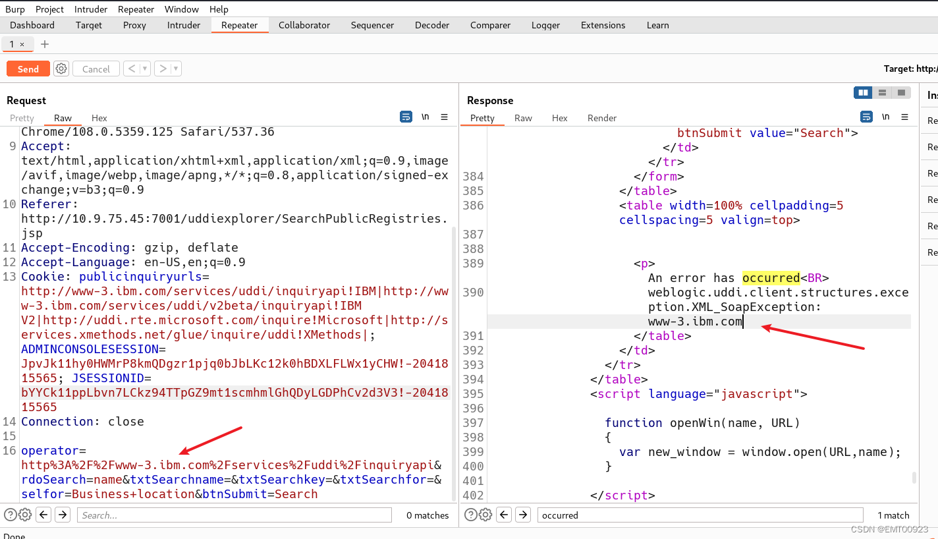Add a new Repeater tab with plus
This screenshot has width=938, height=539.
45,44
